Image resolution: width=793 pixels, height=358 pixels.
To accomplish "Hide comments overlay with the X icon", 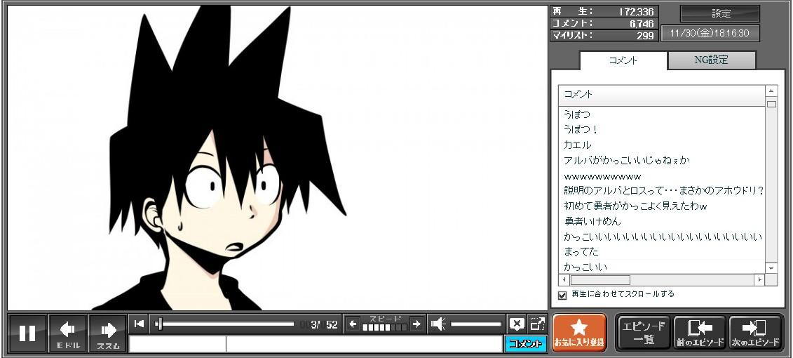I will pos(517,324).
